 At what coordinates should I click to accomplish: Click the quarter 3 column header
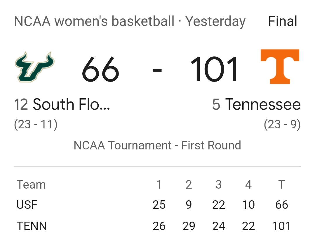219,185
